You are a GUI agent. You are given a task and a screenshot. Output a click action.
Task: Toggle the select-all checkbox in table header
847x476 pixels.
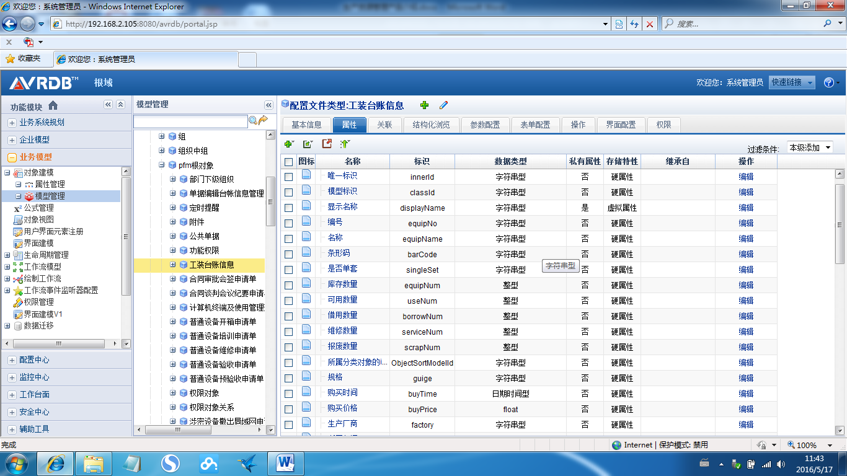coord(288,162)
